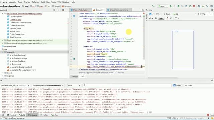Screen dimensions: 214x120
Task: Open the Build menu
Action: point(42,2)
